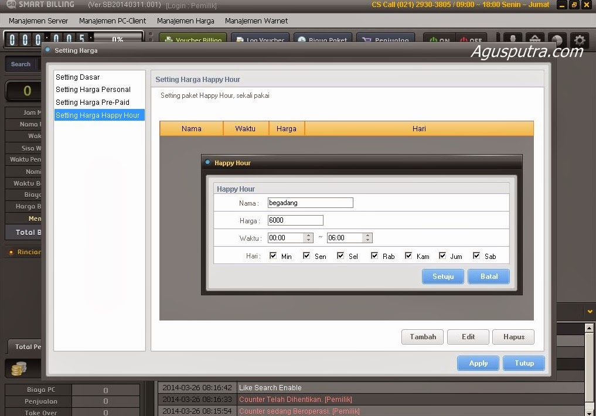Click the gold coins icon
The width and height of the screenshot is (596, 416).
tap(19, 369)
